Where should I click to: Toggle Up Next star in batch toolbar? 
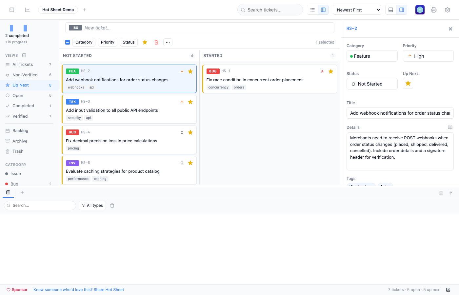click(145, 42)
